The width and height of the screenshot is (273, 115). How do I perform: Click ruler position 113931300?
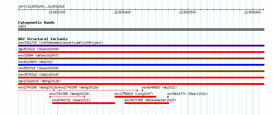point(57,12)
